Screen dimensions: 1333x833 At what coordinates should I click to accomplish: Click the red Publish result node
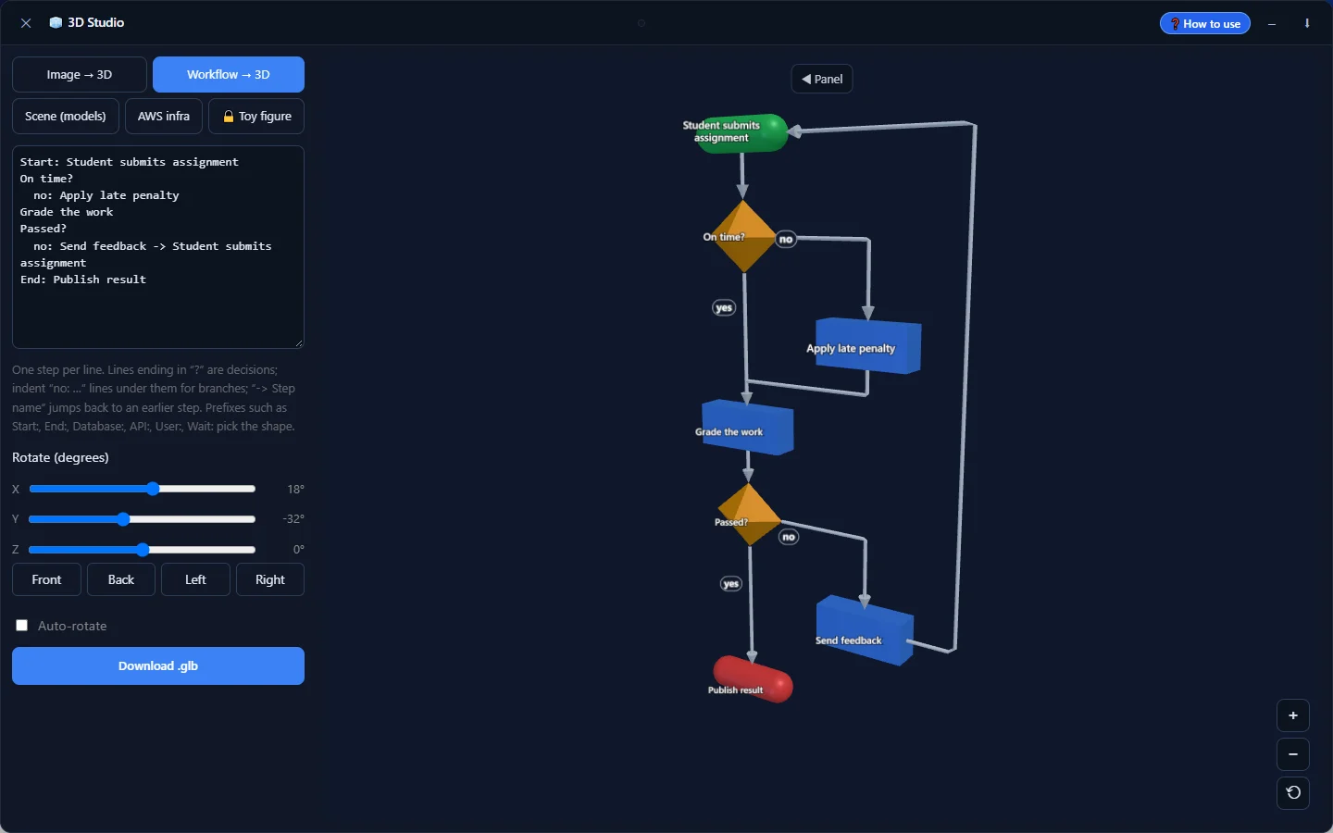click(752, 679)
